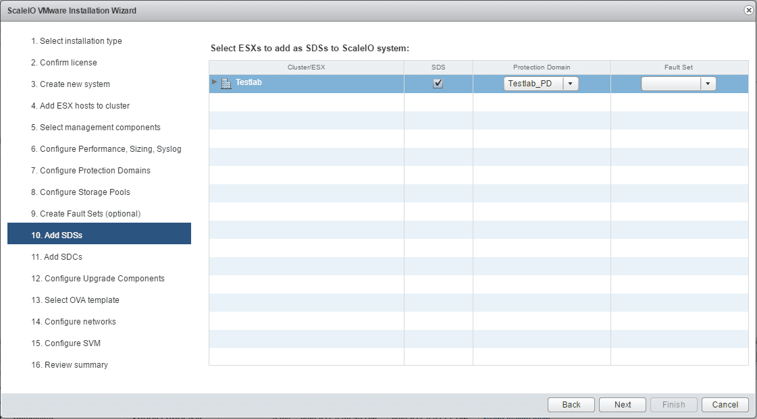Screen dimensions: 757x419
Task: Jump to step 11 Add SDCs
Action: [x=57, y=257]
